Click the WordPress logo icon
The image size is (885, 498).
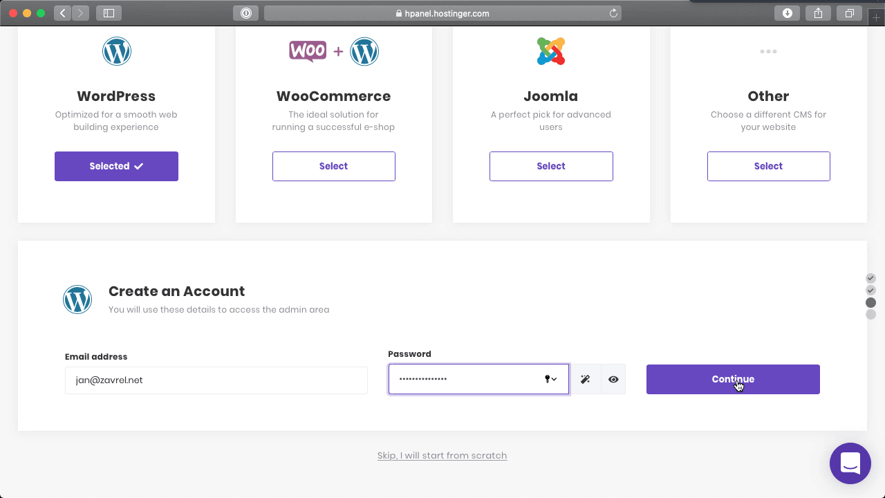coord(117,51)
